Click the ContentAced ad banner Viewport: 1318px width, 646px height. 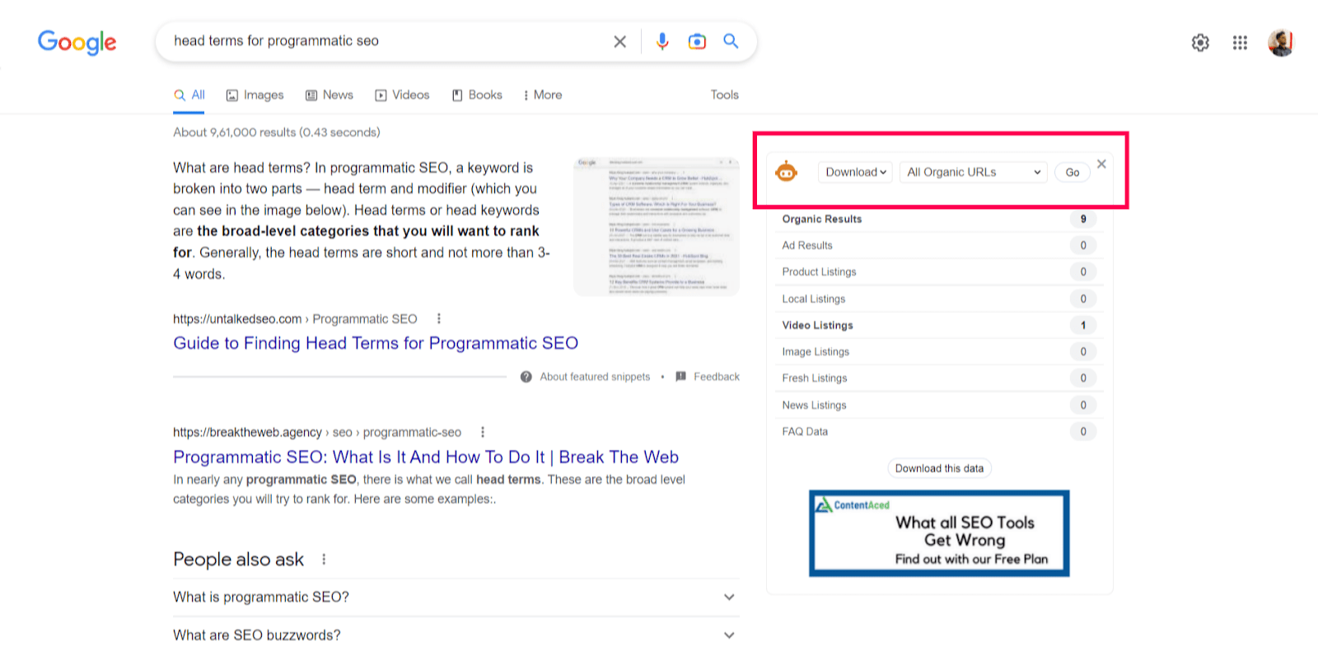point(939,533)
